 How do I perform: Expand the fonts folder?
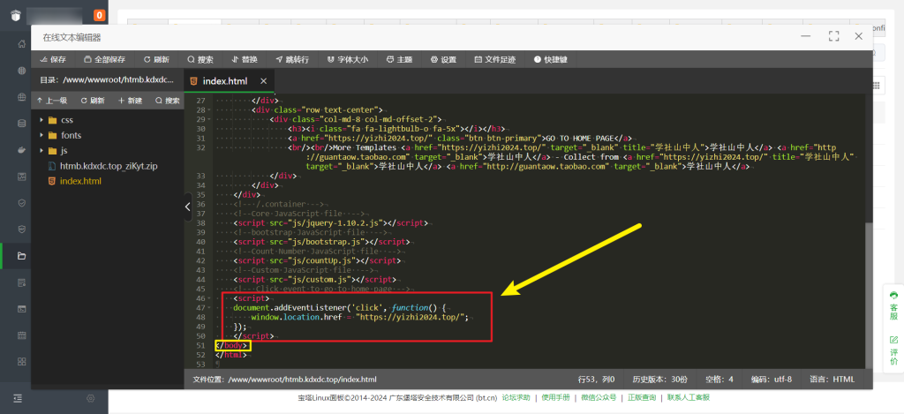click(x=70, y=136)
